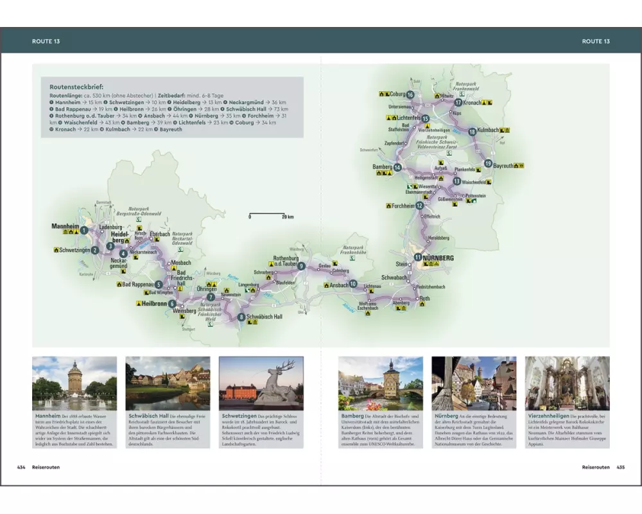Select route stop 8 at Schwäbisch Hall
642x514 pixels.
coord(241,317)
